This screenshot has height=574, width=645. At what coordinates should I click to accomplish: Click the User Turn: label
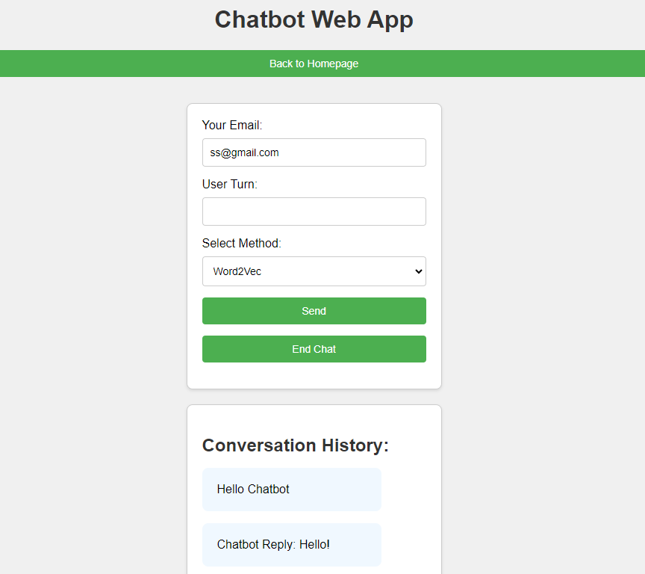pos(229,184)
